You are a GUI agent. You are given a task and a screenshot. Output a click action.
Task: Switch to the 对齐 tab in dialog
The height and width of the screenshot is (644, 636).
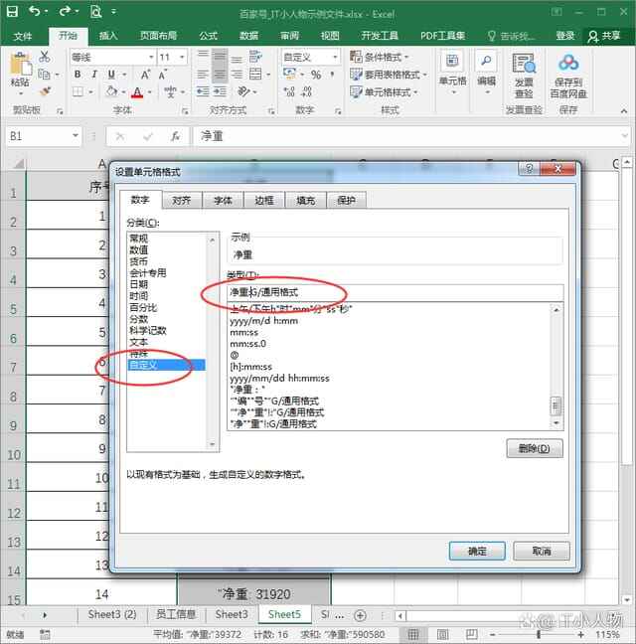[x=182, y=201]
